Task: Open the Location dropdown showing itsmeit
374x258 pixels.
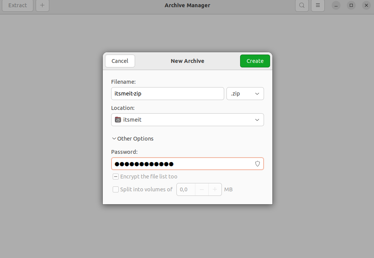Action: [187, 120]
